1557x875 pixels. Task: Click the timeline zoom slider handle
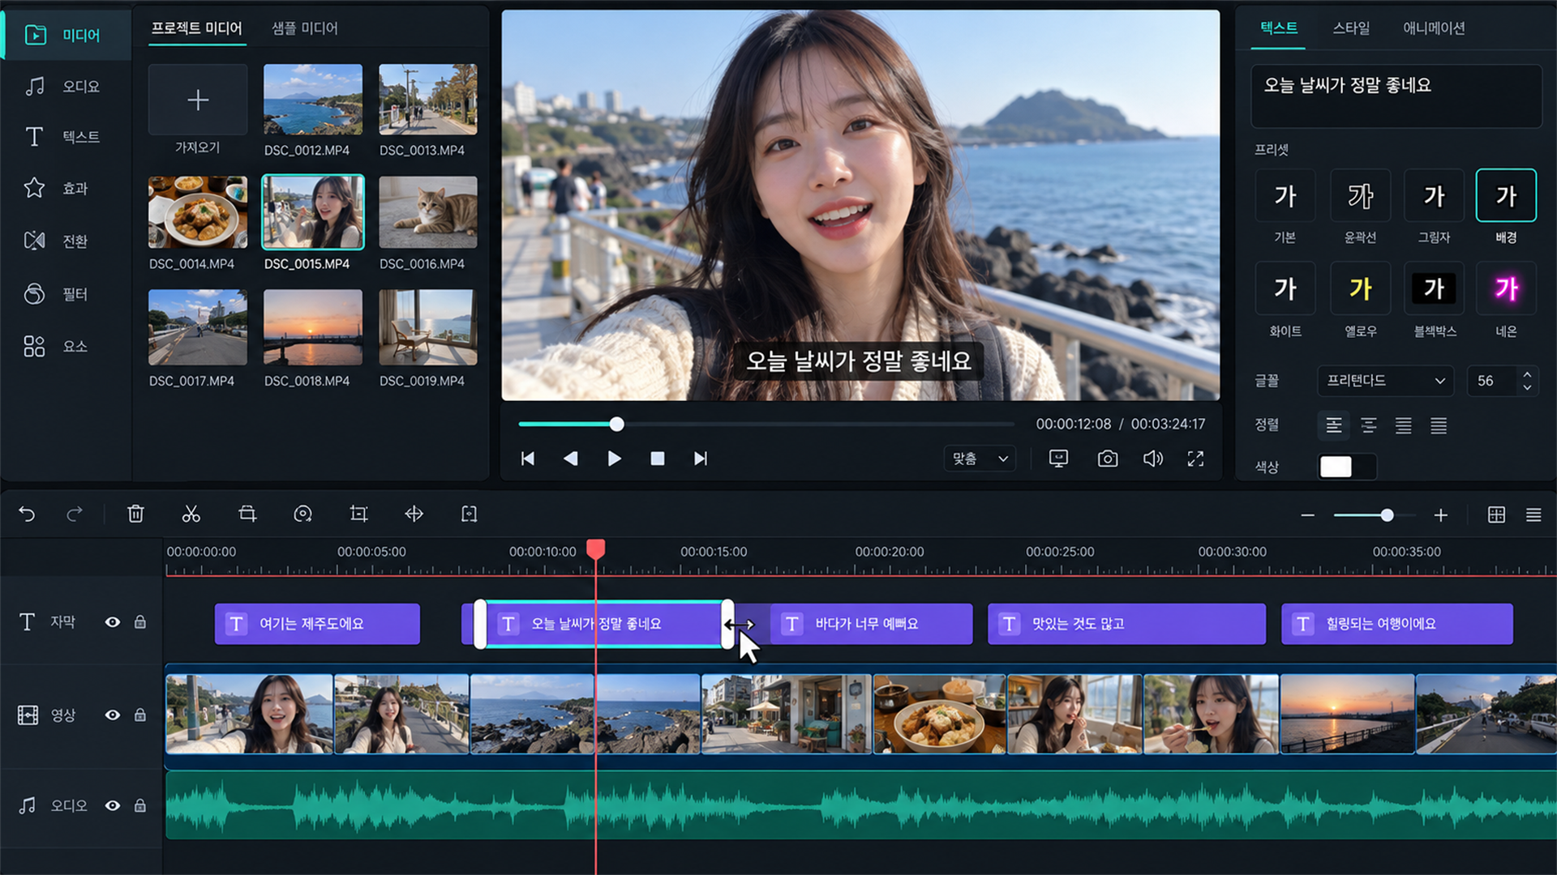(1387, 515)
